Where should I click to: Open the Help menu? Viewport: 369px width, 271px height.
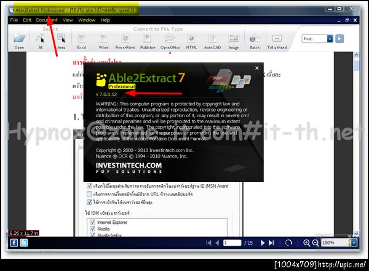pos(105,20)
